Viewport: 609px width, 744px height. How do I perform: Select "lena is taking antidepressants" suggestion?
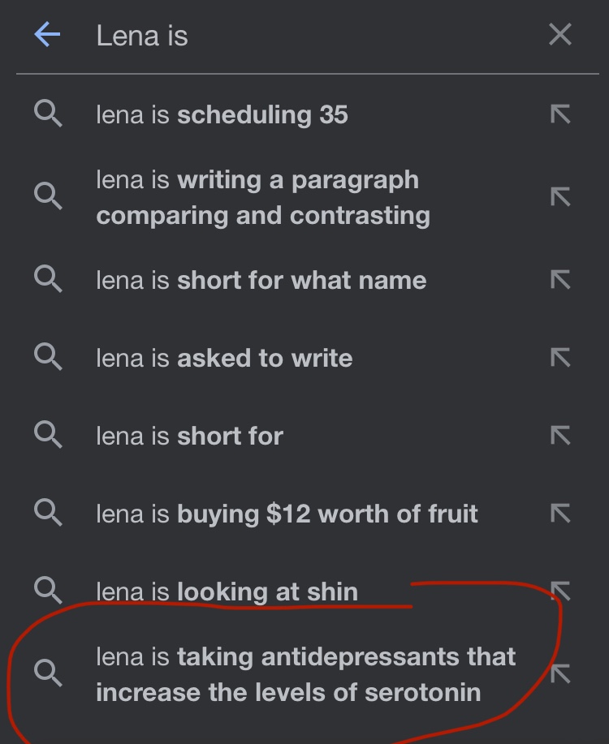click(x=305, y=674)
